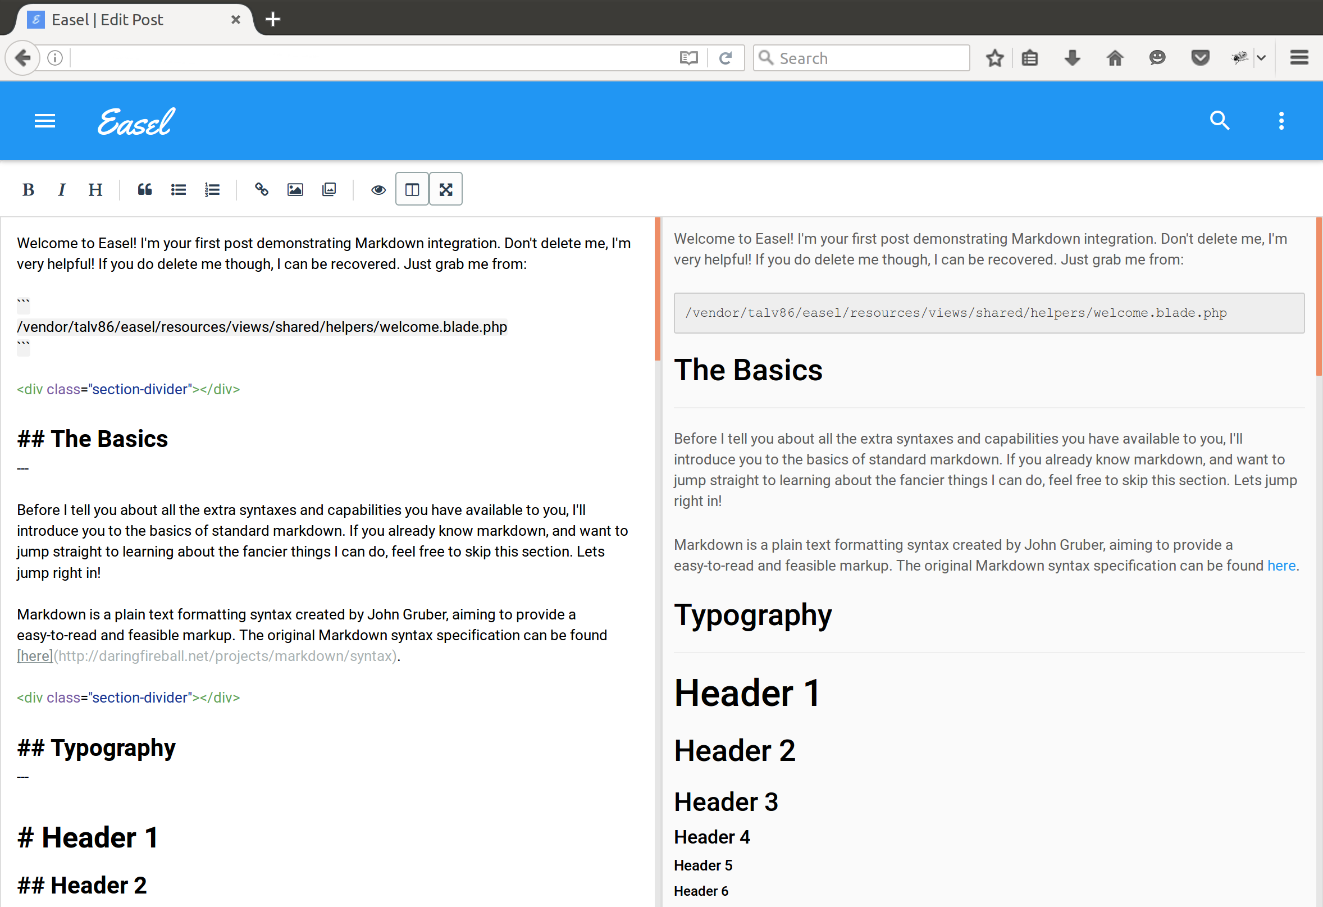Click the 'here' link in preview
Viewport: 1323px width, 907px height.
[x=1281, y=566]
